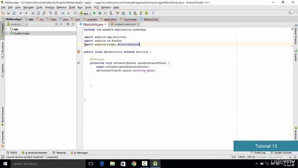Open the Analyze menu
Screen dimensions: 298x168
pos(50,7)
